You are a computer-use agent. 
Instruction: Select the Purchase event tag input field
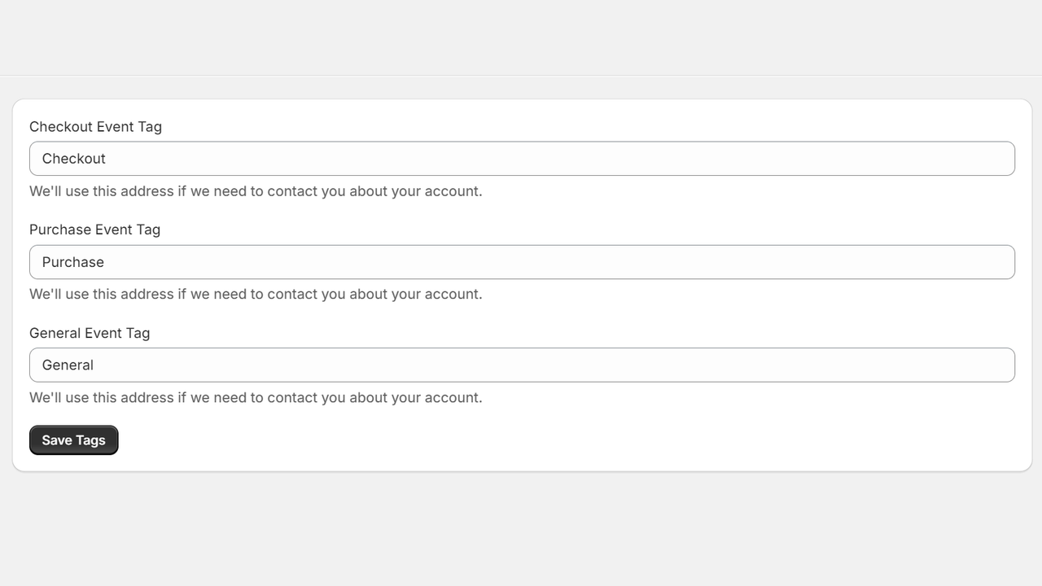[521, 261]
